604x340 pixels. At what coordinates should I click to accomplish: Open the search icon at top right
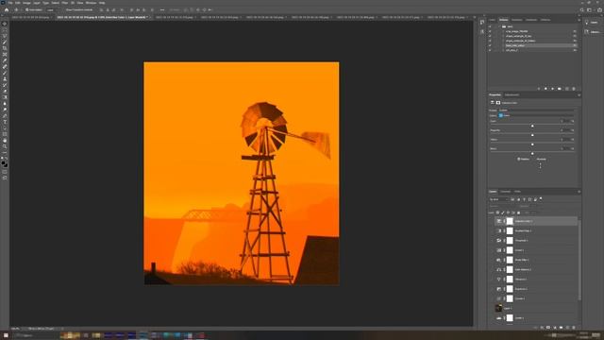[582, 10]
